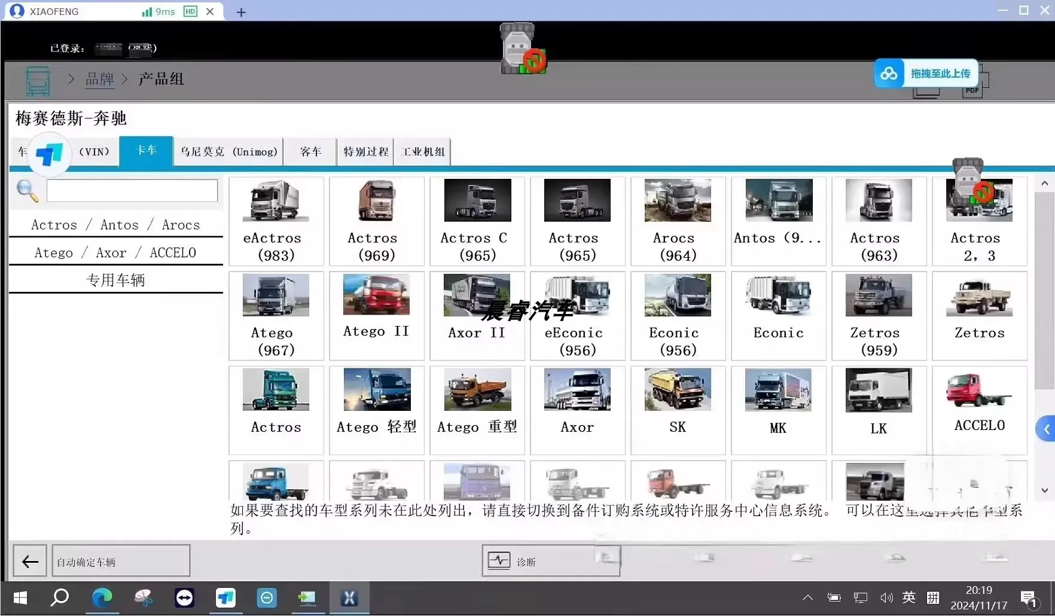Open Zetros tile without model number
The width and height of the screenshot is (1055, 616).
click(980, 316)
